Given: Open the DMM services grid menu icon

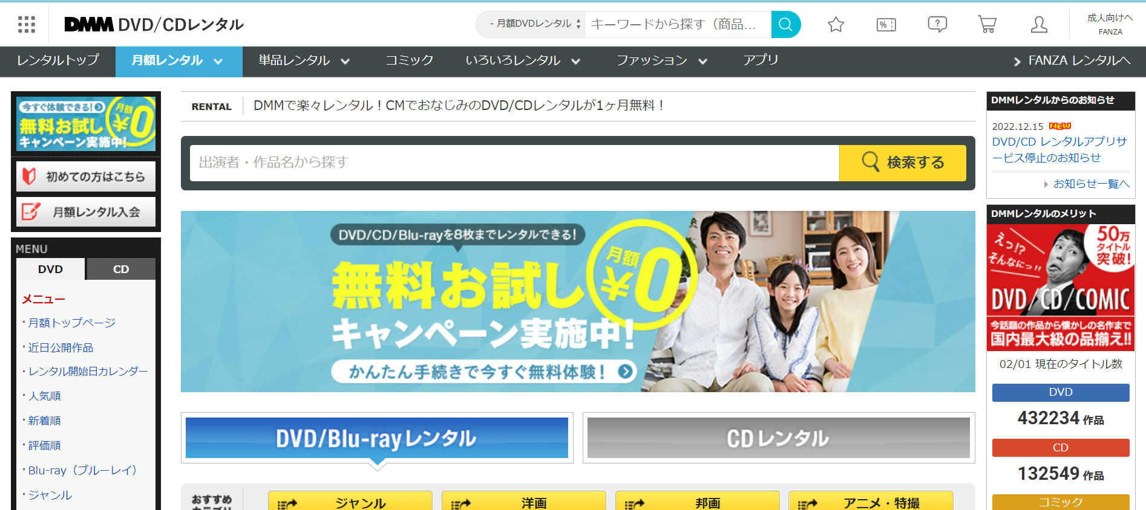Looking at the screenshot, I should (x=26, y=24).
